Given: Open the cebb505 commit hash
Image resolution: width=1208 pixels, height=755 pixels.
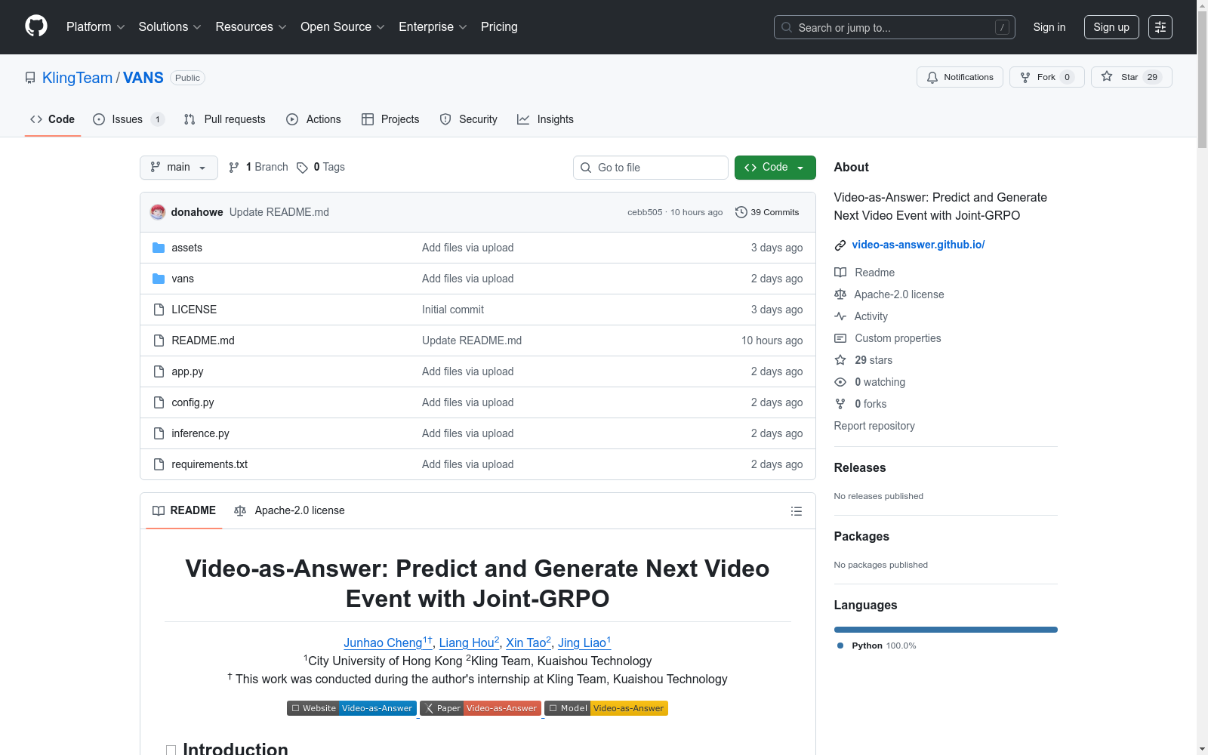Looking at the screenshot, I should (645, 212).
